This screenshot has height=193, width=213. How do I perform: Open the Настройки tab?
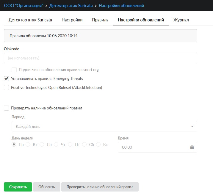click(72, 20)
